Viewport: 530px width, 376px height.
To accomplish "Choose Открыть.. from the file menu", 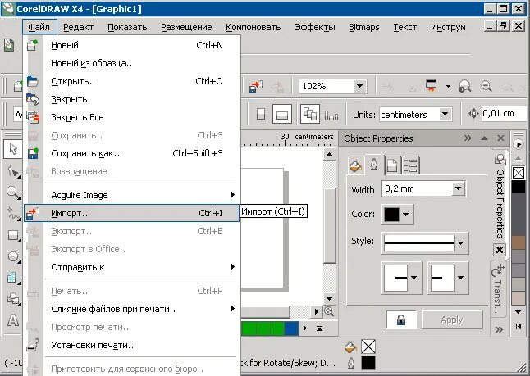I will [x=132, y=81].
